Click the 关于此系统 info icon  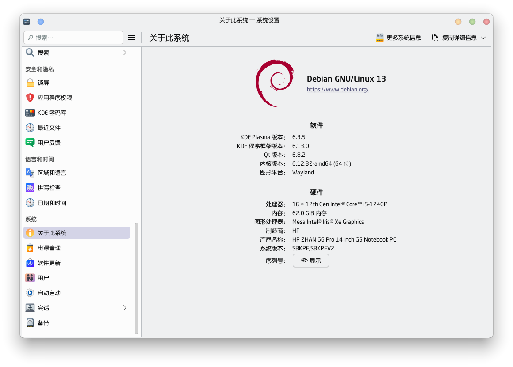30,233
